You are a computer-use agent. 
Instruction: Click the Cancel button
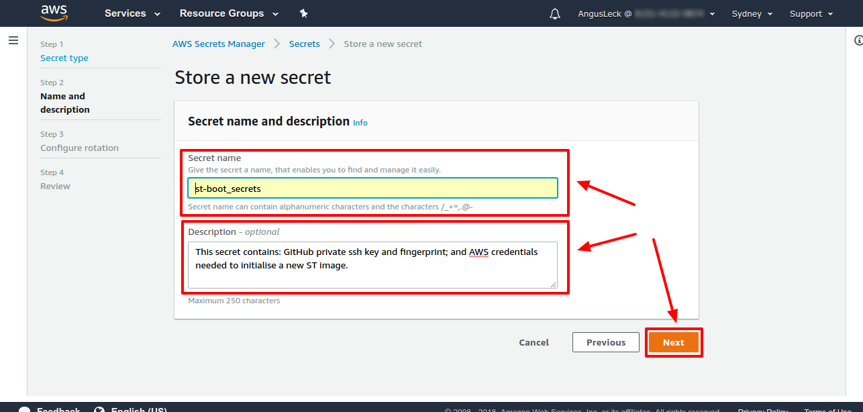[534, 342]
